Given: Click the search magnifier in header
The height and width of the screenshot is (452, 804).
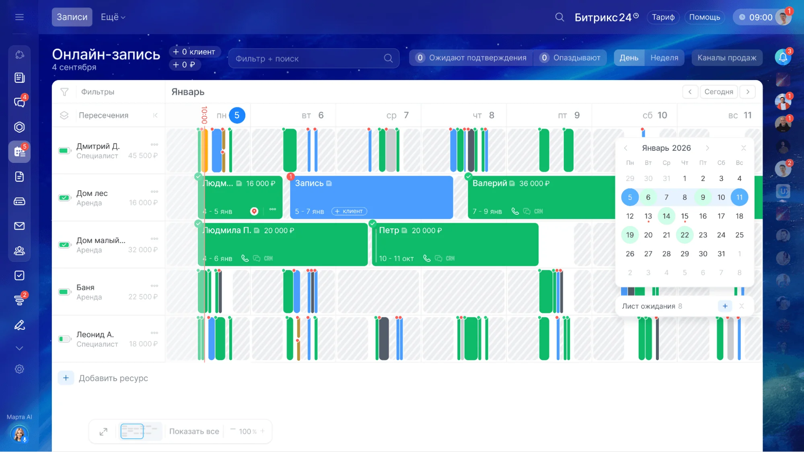Looking at the screenshot, I should coord(559,17).
